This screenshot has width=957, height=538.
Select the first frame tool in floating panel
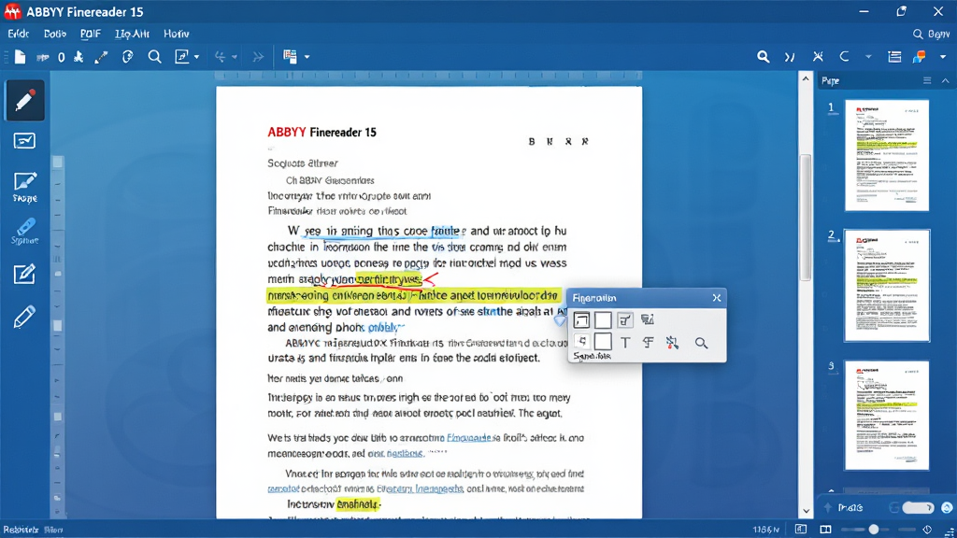(x=581, y=319)
